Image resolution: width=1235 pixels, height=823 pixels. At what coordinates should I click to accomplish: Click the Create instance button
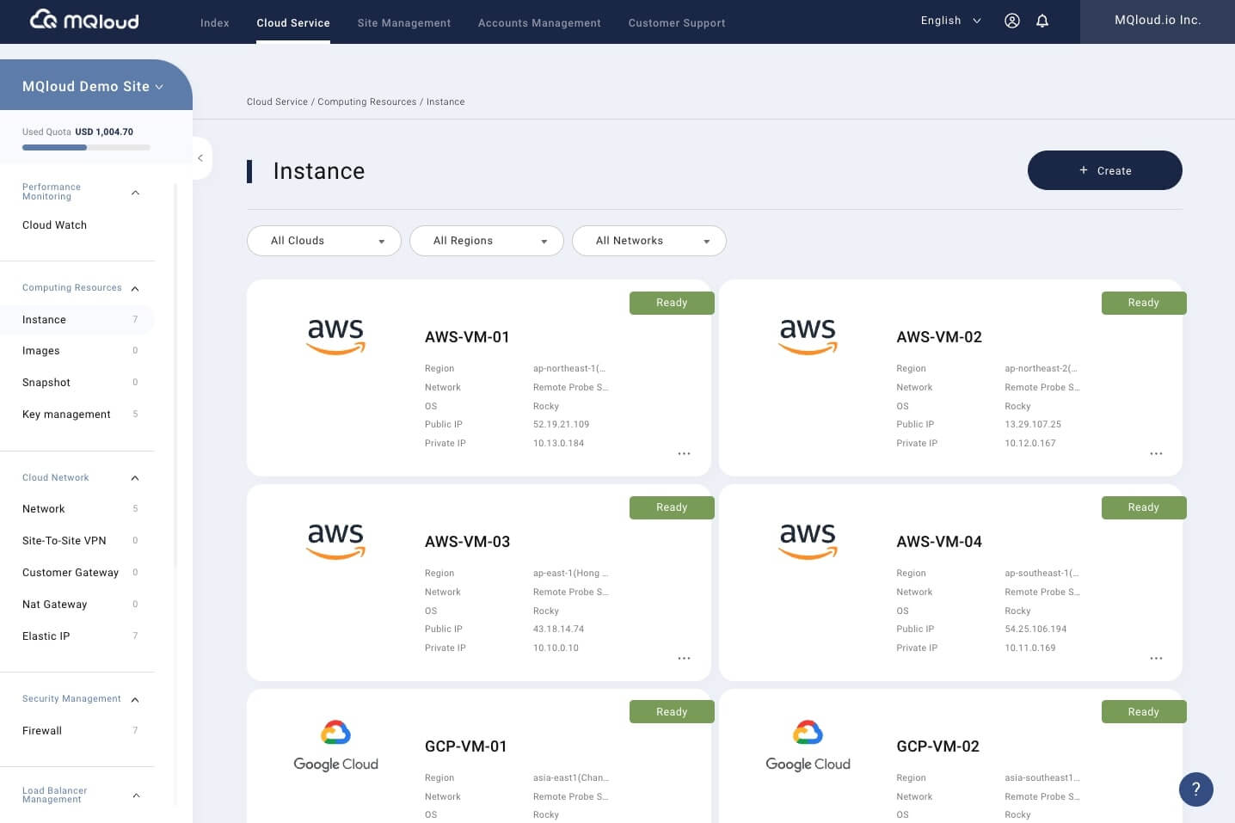pos(1105,170)
